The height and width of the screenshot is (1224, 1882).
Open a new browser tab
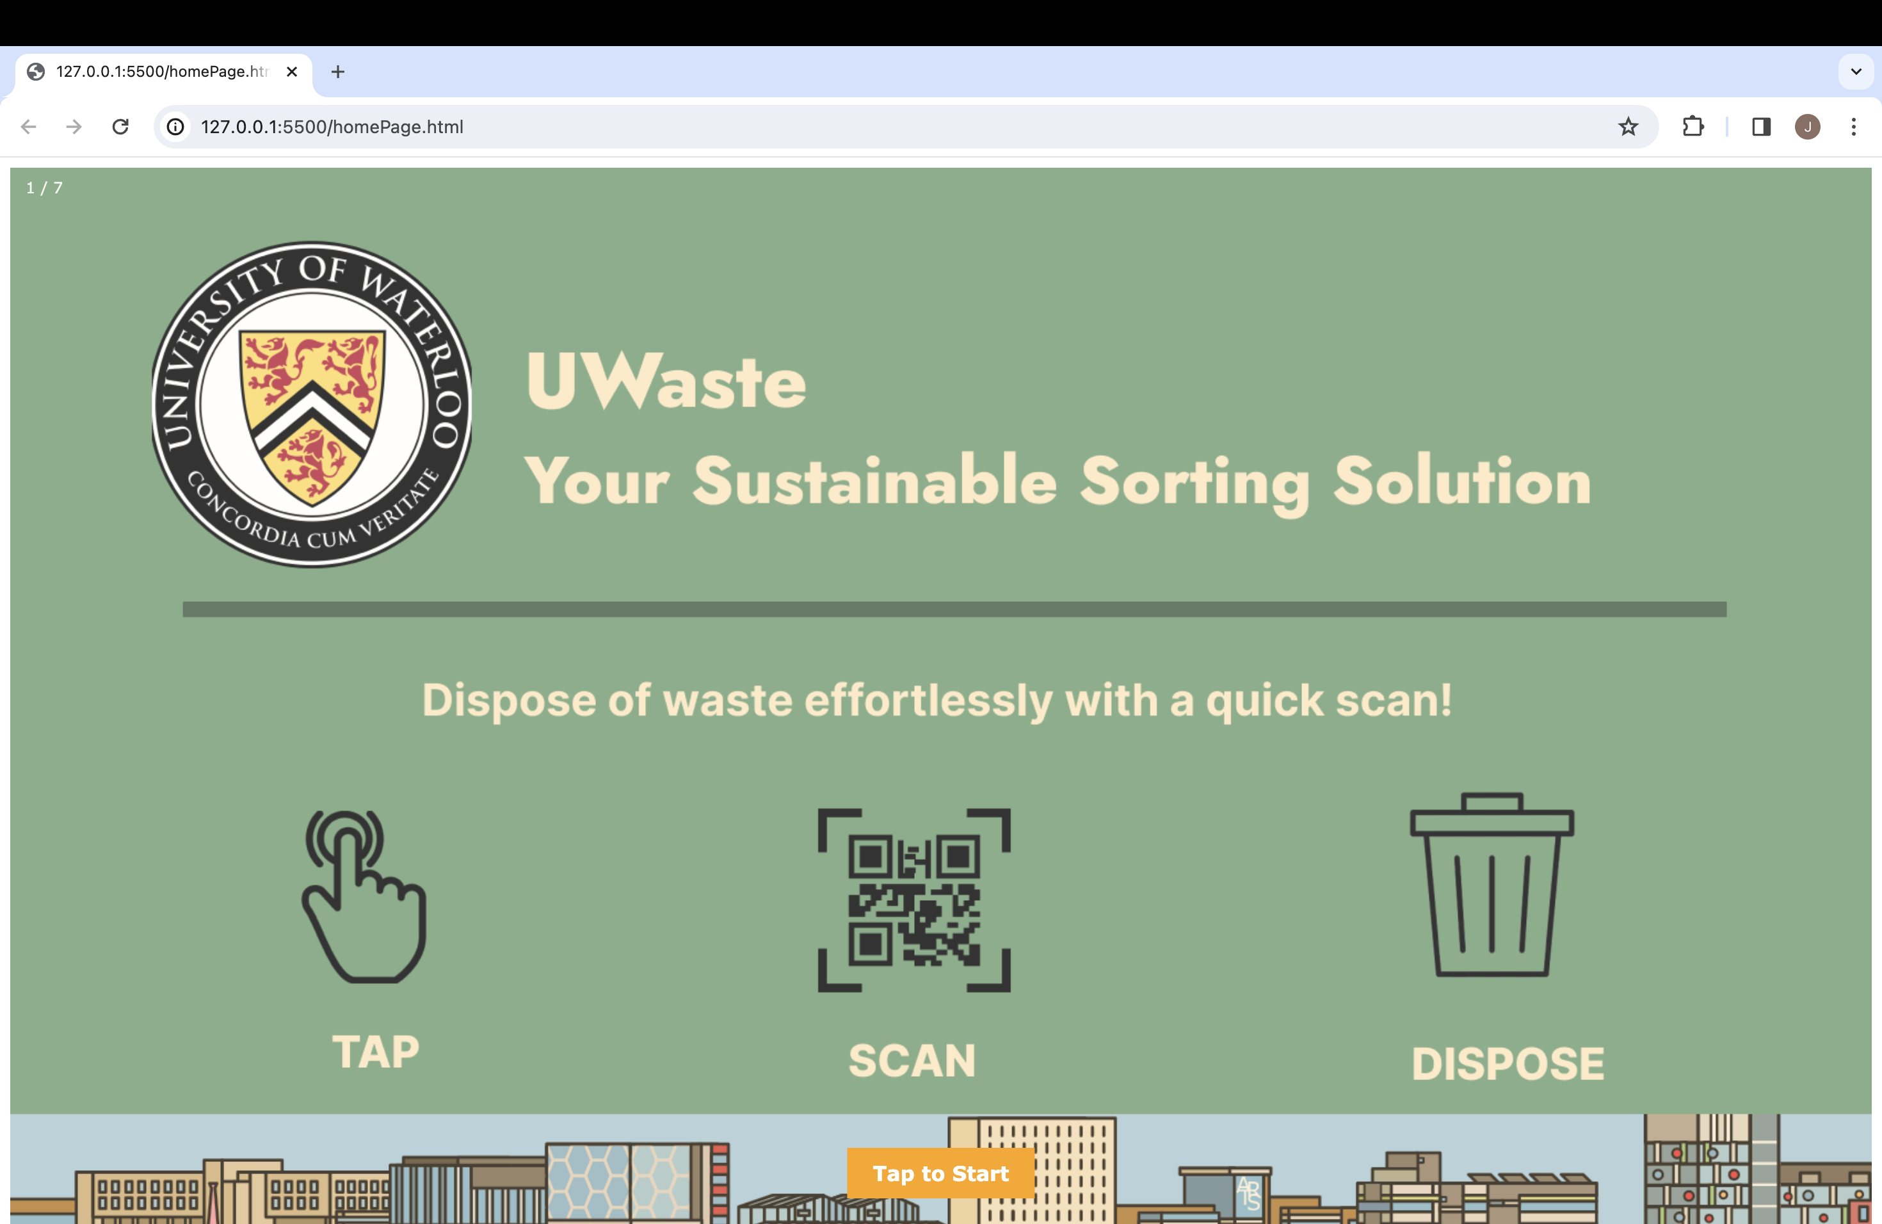coord(337,72)
